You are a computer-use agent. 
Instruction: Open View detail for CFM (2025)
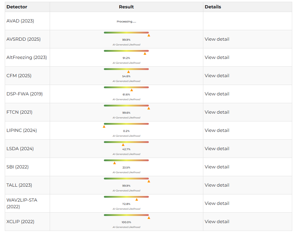coord(217,76)
